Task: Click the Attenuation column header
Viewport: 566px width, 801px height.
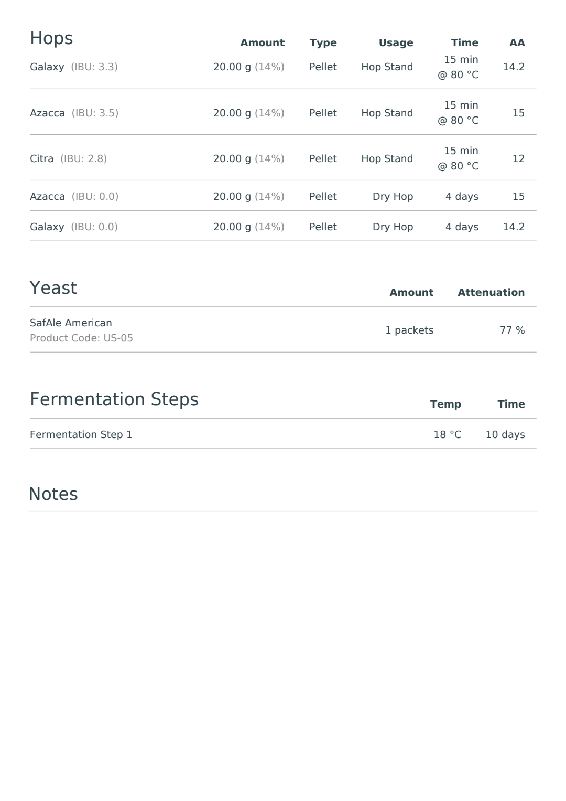Action: pyautogui.click(x=491, y=293)
